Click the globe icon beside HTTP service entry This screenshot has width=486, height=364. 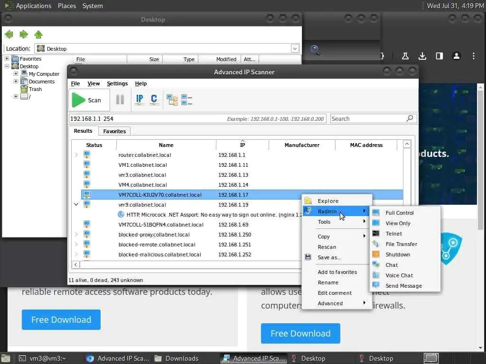click(x=121, y=214)
